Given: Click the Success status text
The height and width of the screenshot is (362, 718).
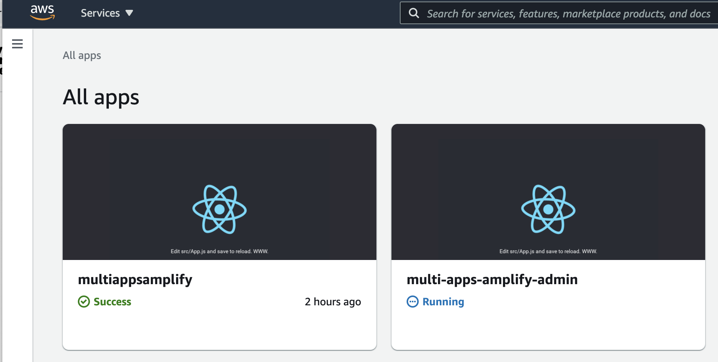Looking at the screenshot, I should pyautogui.click(x=112, y=302).
